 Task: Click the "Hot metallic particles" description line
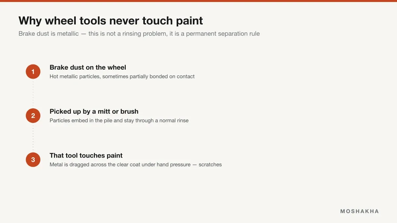(x=122, y=77)
